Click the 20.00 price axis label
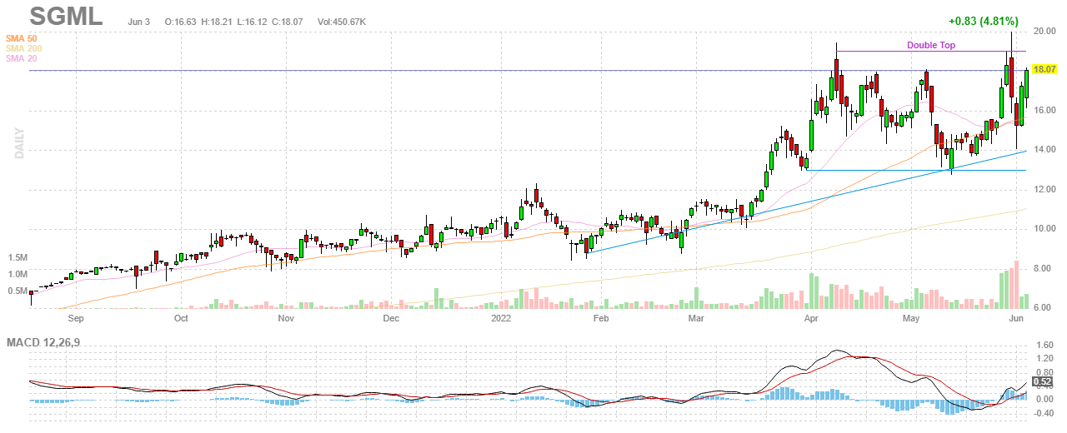 [1044, 32]
